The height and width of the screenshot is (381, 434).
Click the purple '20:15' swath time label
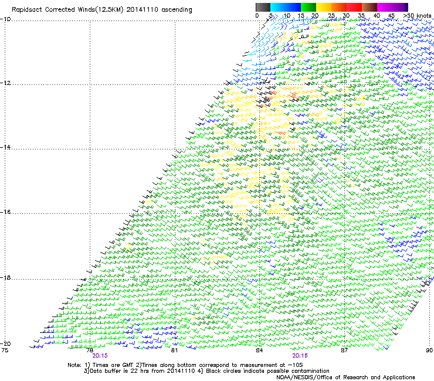pos(100,356)
